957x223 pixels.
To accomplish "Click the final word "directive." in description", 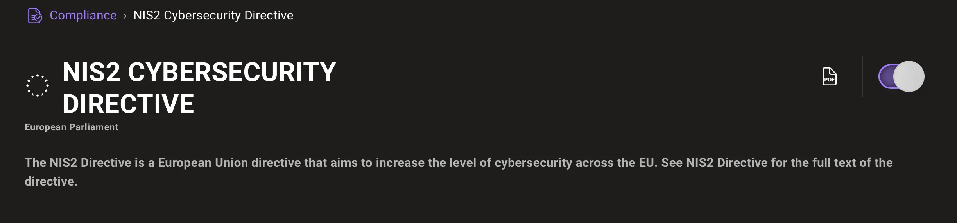I will tap(51, 181).
